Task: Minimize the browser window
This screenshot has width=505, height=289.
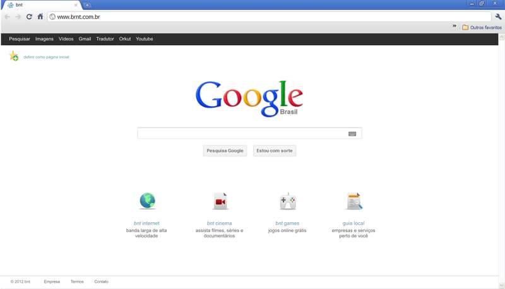Action: 472,4
